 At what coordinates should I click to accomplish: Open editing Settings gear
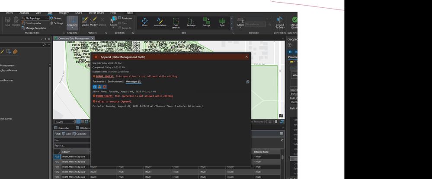(x=57, y=23)
